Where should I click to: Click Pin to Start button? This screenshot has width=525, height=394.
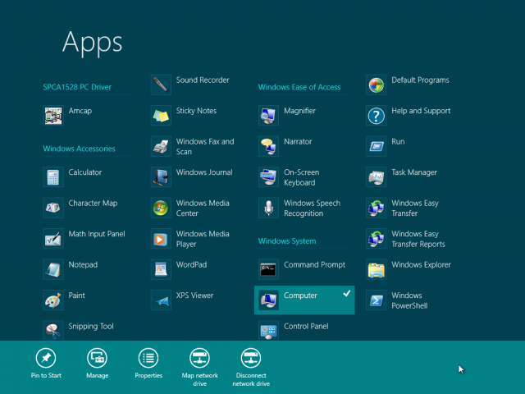(46, 364)
